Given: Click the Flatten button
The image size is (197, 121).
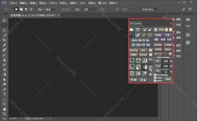Looking at the screenshot, I should click(x=133, y=55).
